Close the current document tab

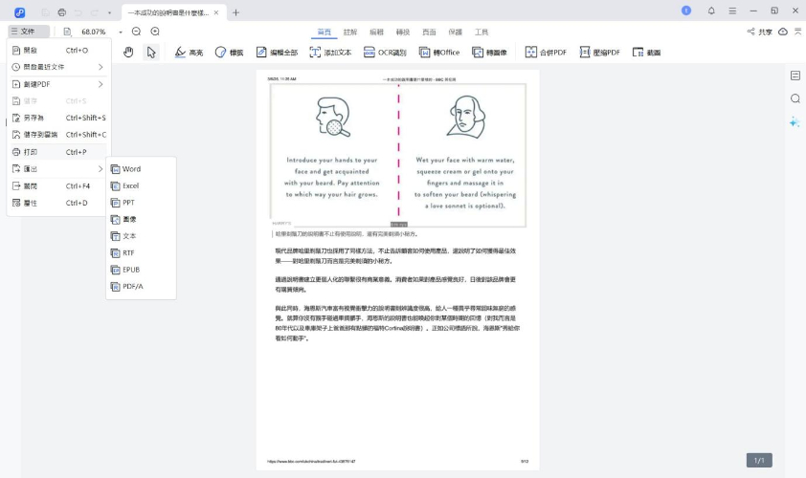click(x=216, y=12)
